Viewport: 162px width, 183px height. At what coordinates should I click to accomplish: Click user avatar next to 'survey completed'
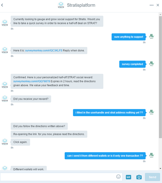[x=152, y=64]
